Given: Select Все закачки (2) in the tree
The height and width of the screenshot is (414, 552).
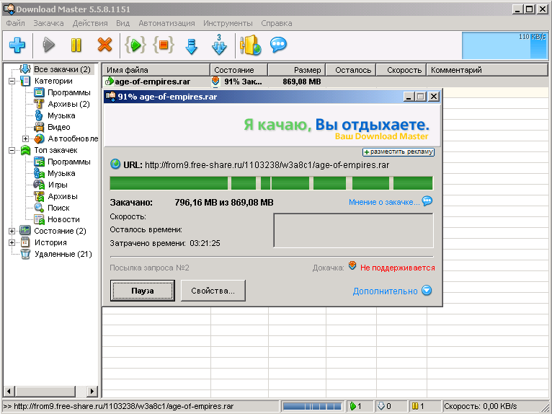Looking at the screenshot, I should [62, 69].
